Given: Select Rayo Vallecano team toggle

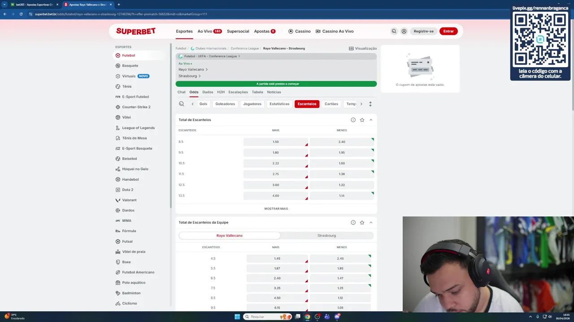Looking at the screenshot, I should pos(230,236).
